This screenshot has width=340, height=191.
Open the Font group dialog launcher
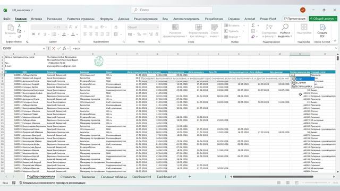(79, 42)
